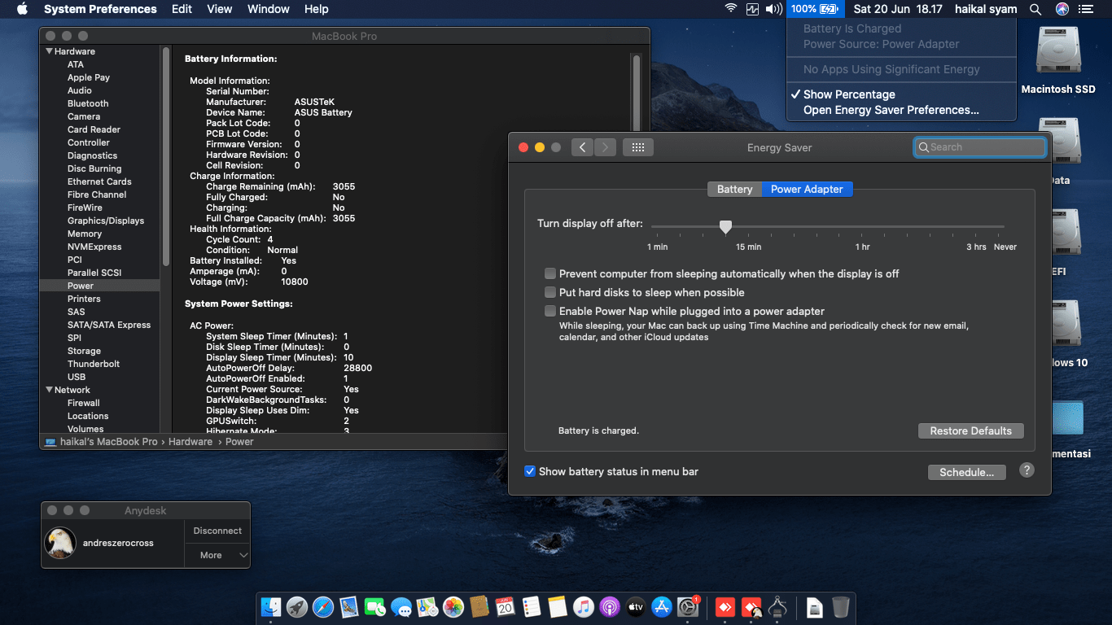Open Safari in the dock

click(323, 607)
